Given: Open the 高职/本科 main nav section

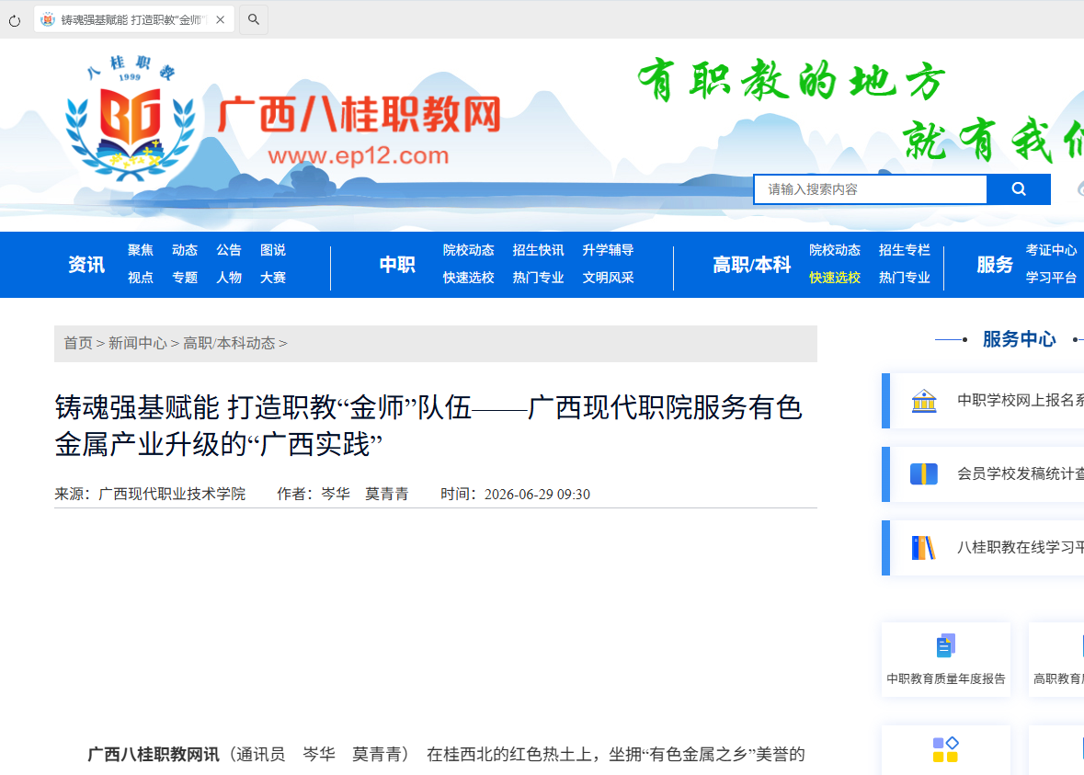Looking at the screenshot, I should 751,265.
